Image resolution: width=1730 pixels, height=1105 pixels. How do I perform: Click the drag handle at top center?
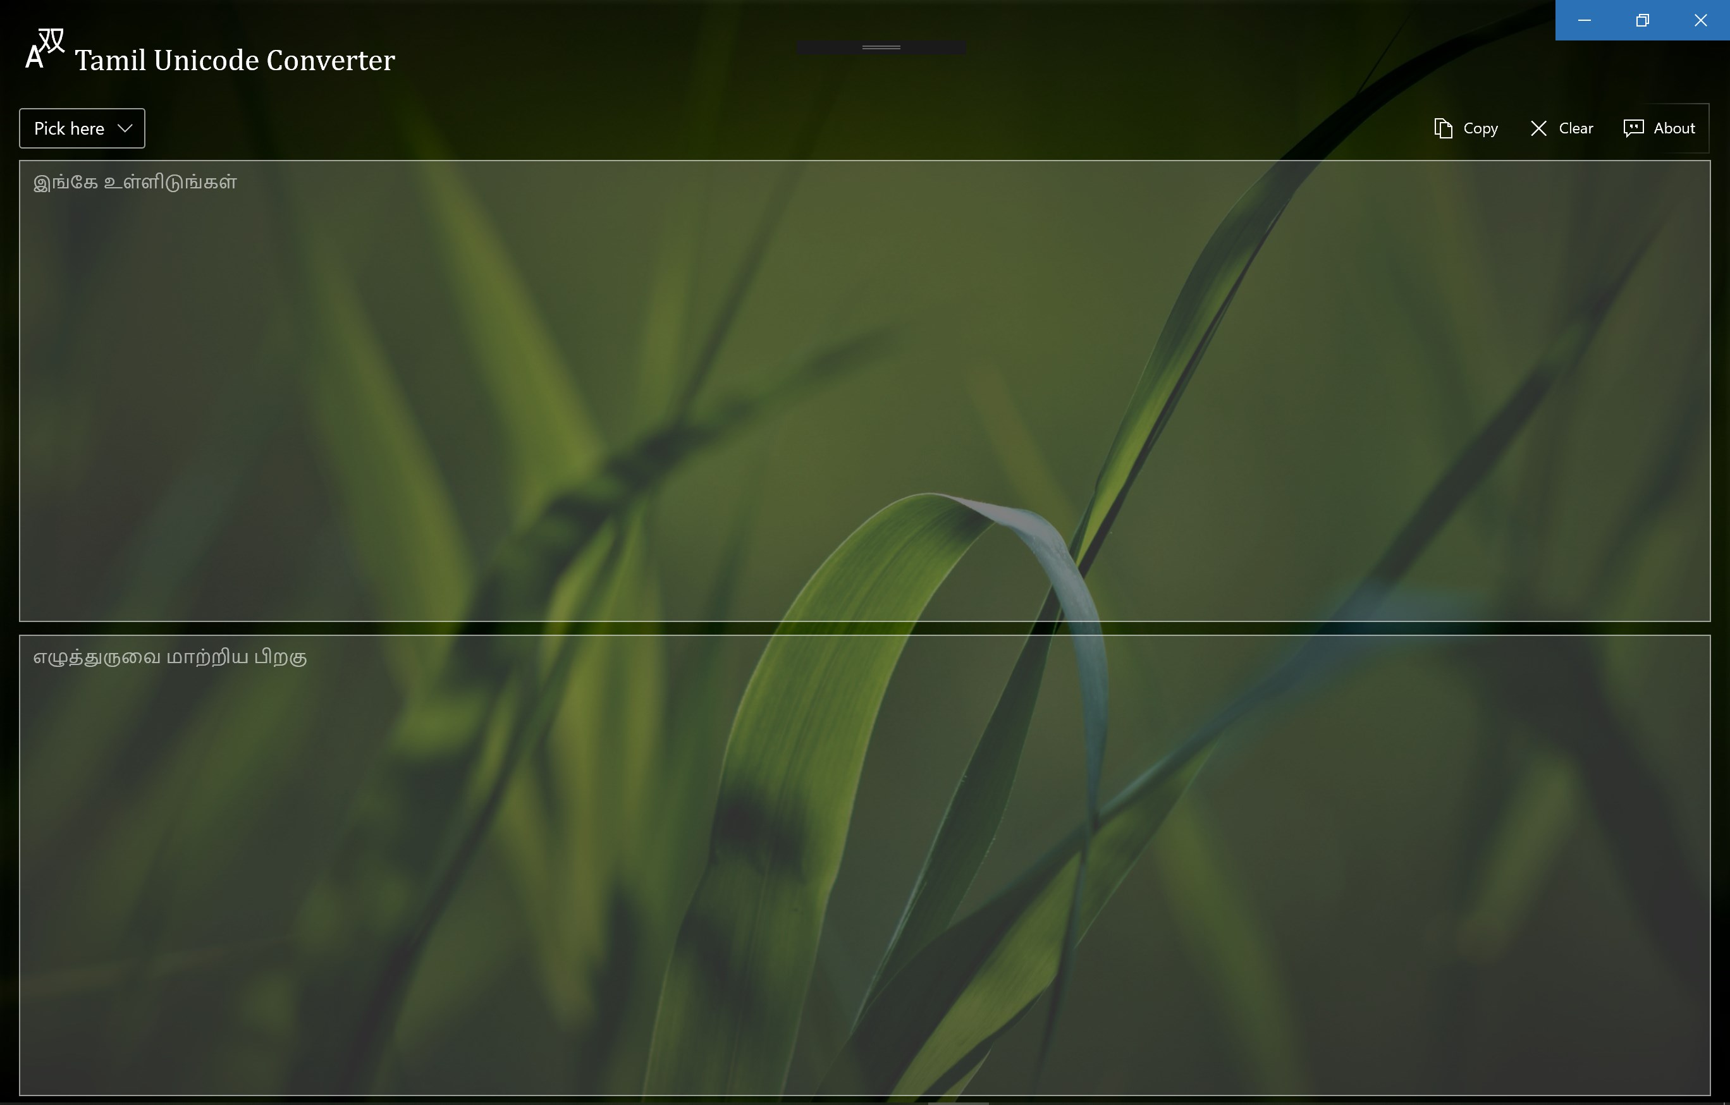(x=881, y=47)
